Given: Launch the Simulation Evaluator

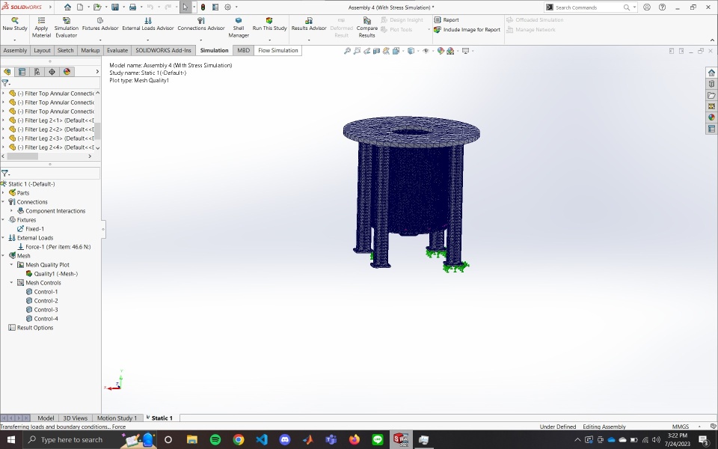Looking at the screenshot, I should (67, 28).
